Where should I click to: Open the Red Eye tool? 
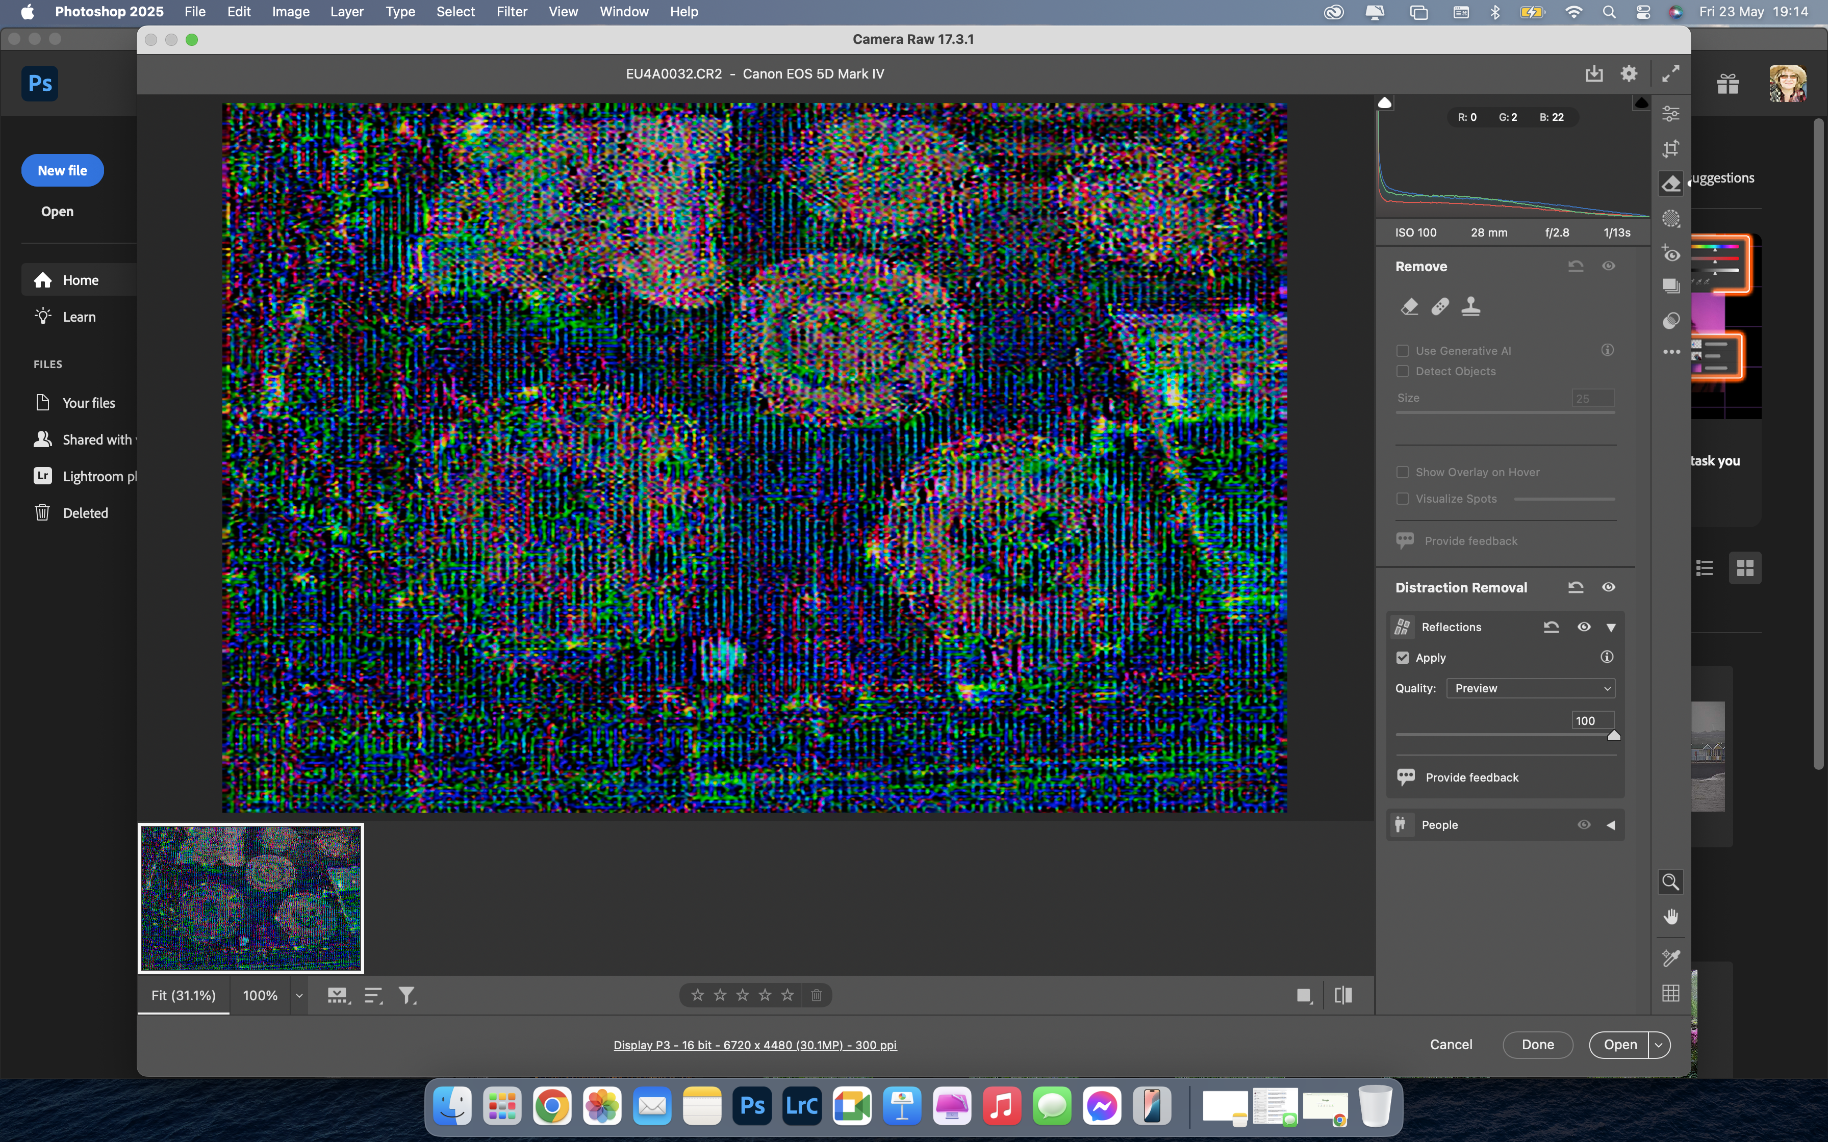pos(1671,254)
